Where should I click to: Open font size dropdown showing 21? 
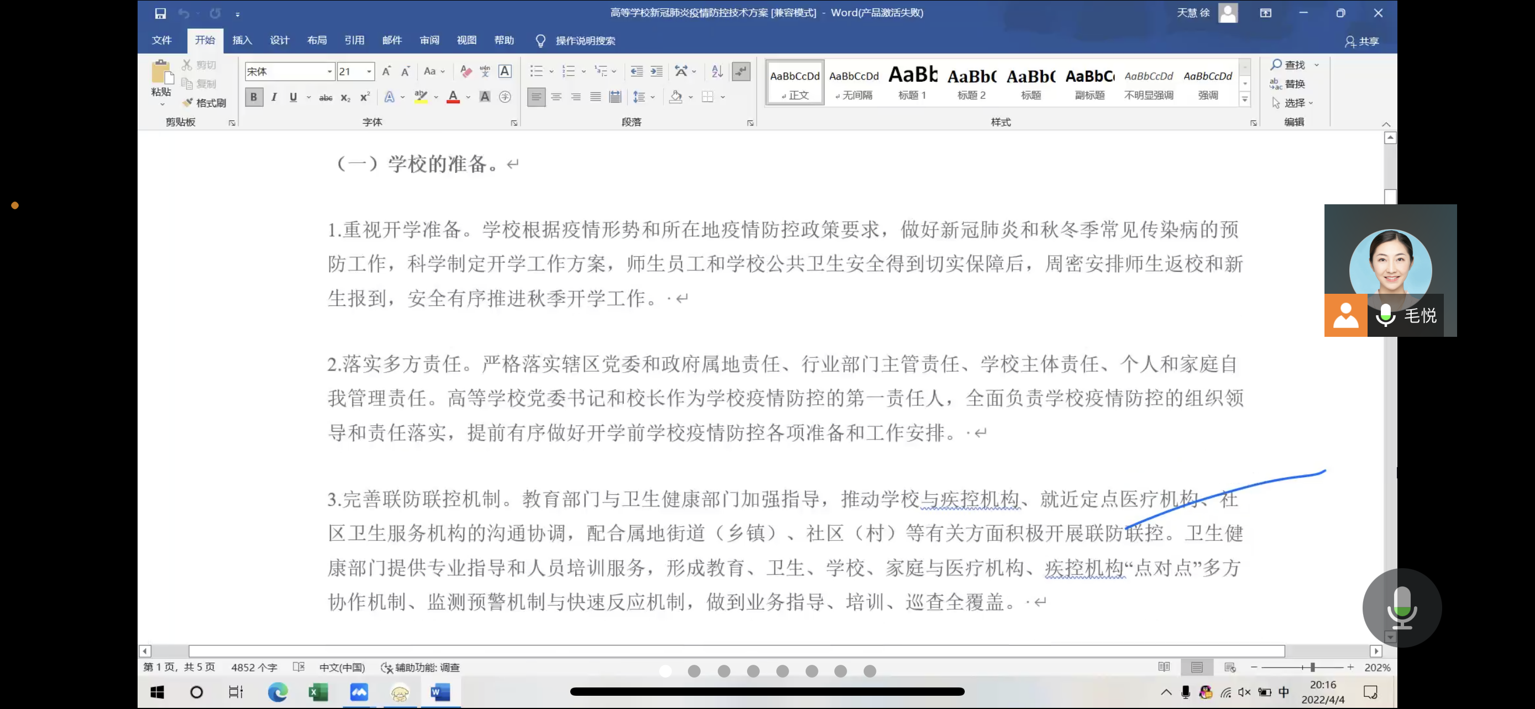tap(369, 71)
